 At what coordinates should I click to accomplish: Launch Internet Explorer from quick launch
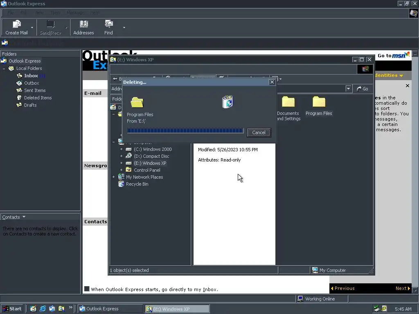(x=43, y=309)
